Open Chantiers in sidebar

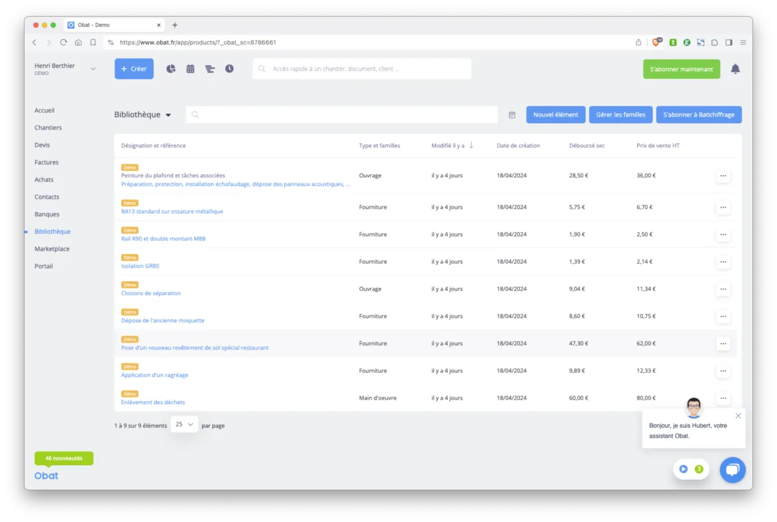48,128
